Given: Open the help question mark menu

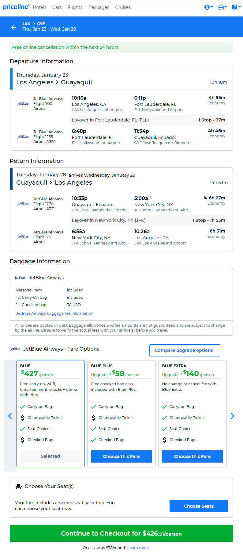Looking at the screenshot, I should point(236,7).
